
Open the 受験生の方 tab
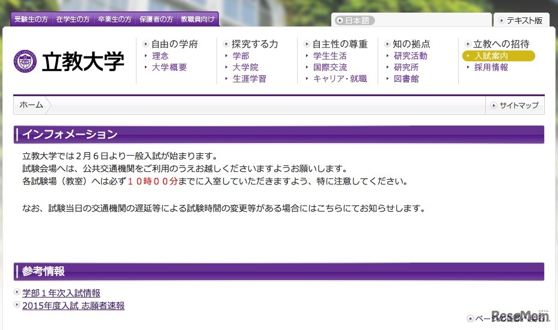[31, 19]
